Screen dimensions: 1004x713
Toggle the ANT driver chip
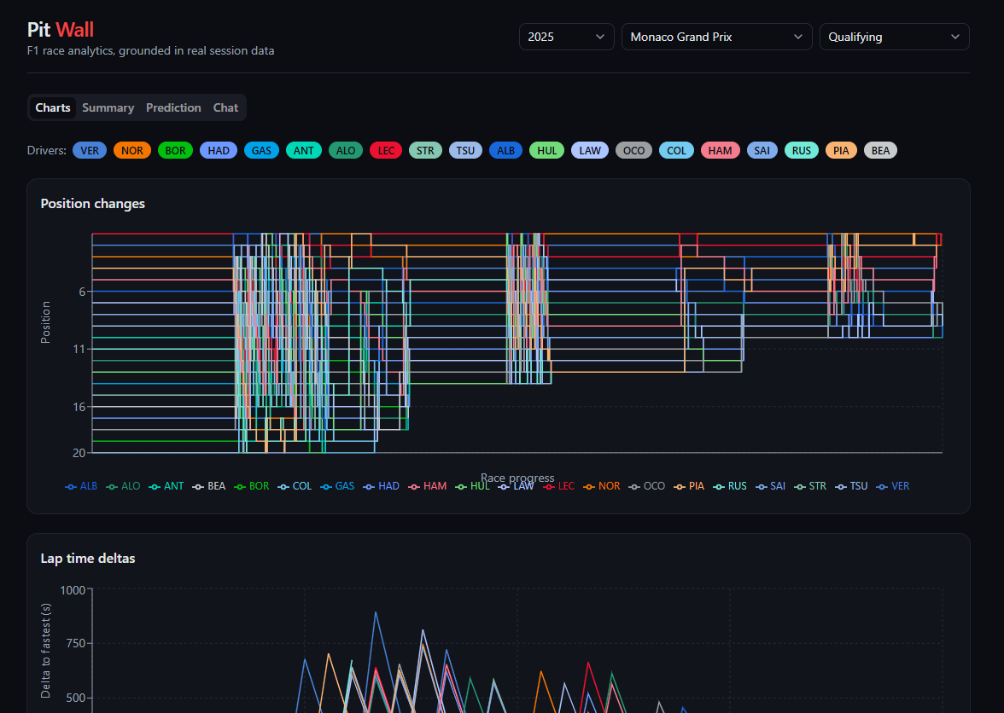(x=304, y=150)
